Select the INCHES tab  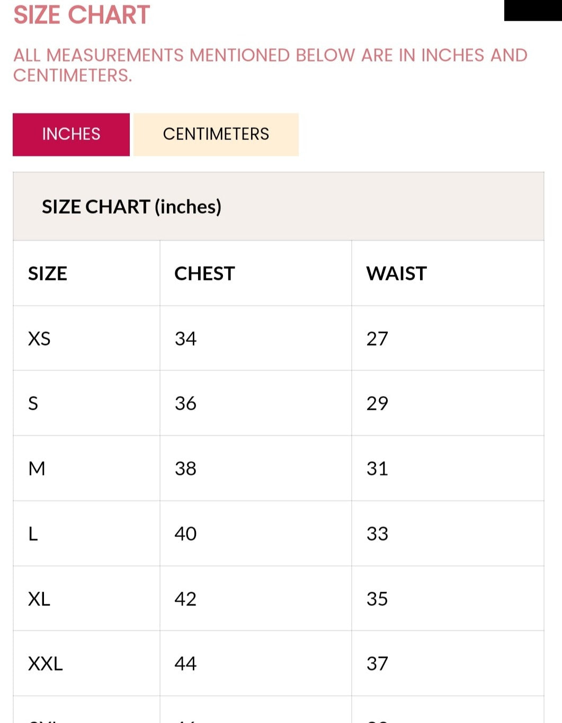pyautogui.click(x=71, y=134)
